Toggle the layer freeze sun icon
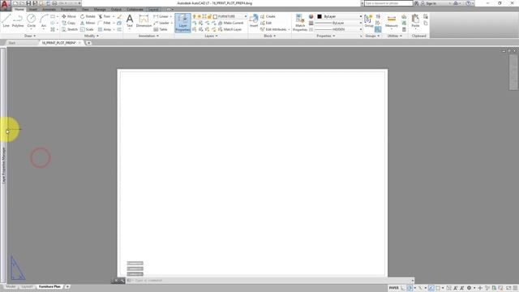The image size is (519, 292). pos(199,16)
